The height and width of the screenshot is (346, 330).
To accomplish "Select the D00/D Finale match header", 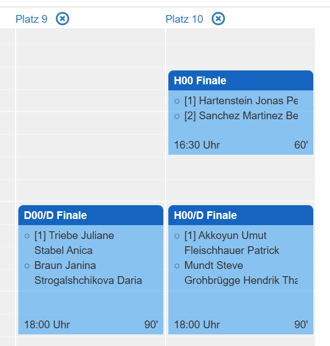I will point(91,215).
